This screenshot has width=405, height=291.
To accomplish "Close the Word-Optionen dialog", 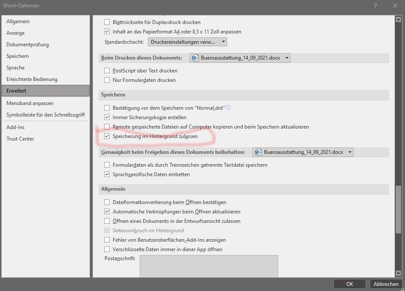I will point(395,6).
